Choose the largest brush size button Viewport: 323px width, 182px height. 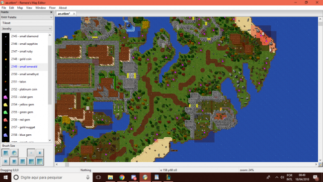tap(40, 162)
